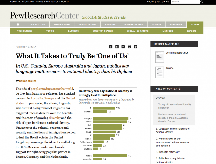Viewport: 216px width, 164px height.
Task: Open the Media & News tab
Action: pos(62,24)
